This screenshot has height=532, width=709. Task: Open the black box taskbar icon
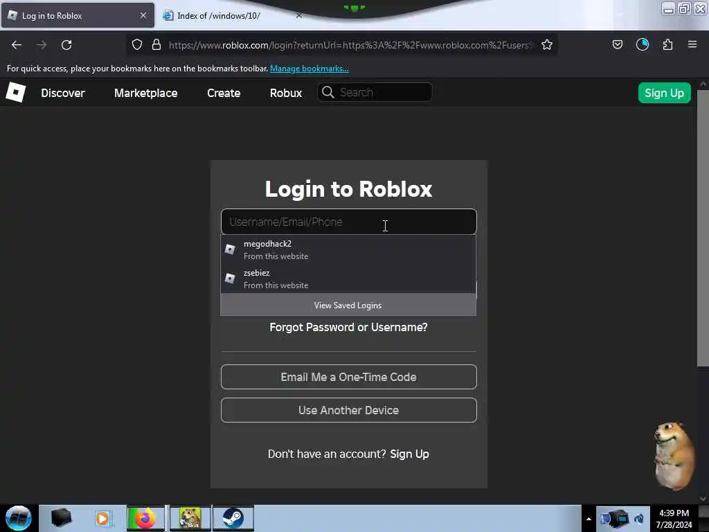(61, 518)
